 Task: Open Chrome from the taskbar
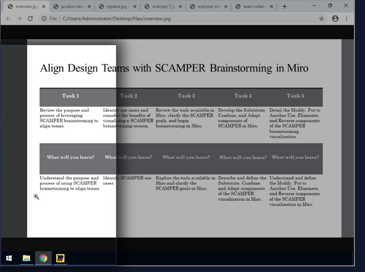[x=43, y=258]
